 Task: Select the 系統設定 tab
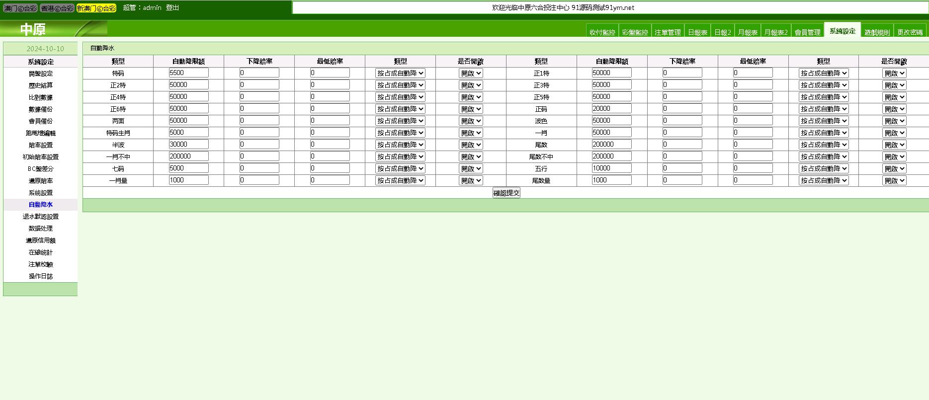tap(843, 31)
